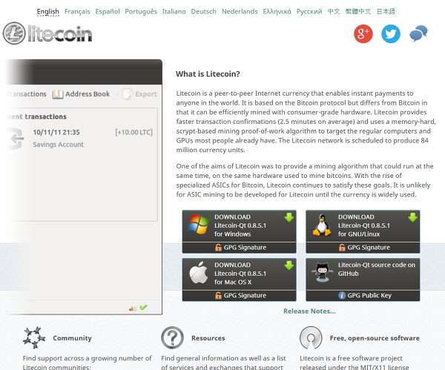Open the Google Plus social icon
Image resolution: width=445 pixels, height=370 pixels.
(x=363, y=34)
